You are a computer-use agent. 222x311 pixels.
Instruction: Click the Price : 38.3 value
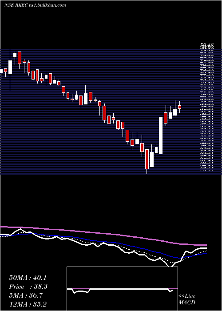[28, 287]
